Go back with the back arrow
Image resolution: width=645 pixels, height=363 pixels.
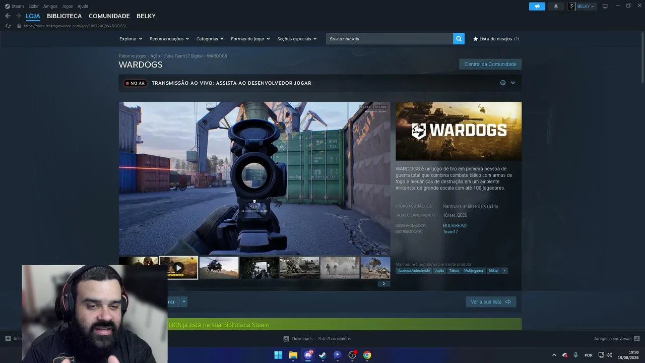point(8,16)
